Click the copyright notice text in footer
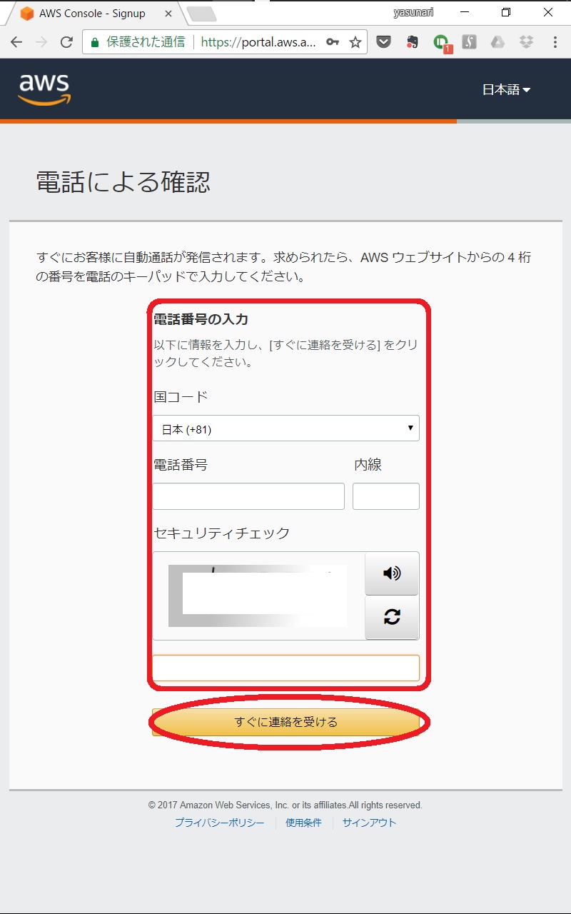The width and height of the screenshot is (571, 914). pos(285,805)
